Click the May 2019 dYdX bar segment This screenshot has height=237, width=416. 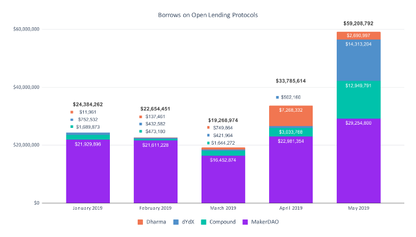point(358,60)
